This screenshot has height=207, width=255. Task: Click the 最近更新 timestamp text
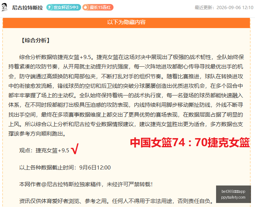coord(224,8)
